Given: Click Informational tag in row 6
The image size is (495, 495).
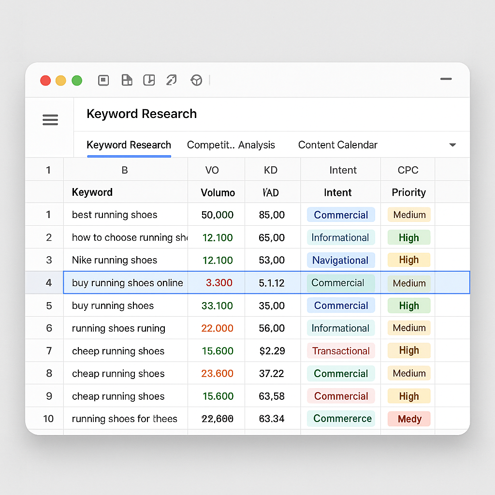Looking at the screenshot, I should pyautogui.click(x=341, y=328).
